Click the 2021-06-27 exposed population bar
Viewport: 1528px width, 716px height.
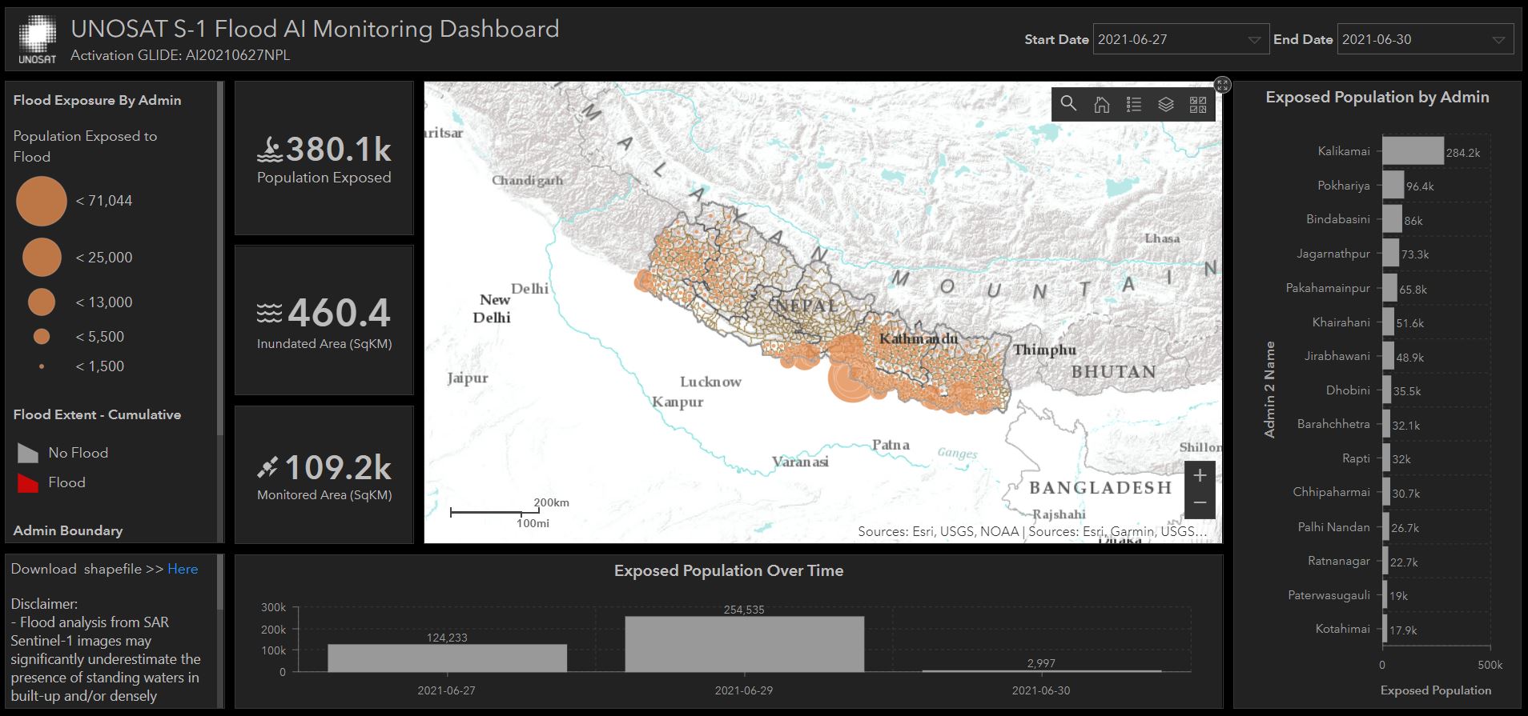(447, 658)
